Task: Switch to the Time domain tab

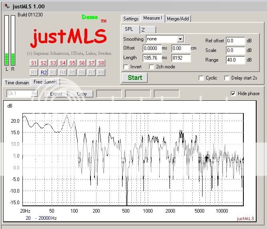Action: 17,83
